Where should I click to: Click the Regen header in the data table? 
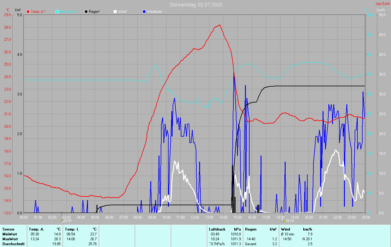pyautogui.click(x=251, y=229)
